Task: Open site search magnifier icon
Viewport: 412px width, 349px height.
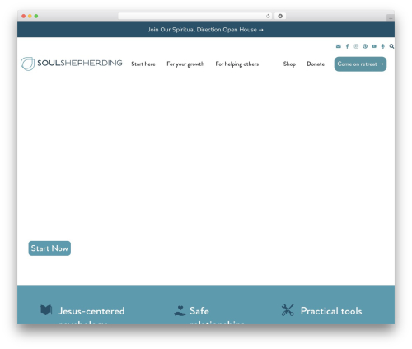Action: (391, 46)
